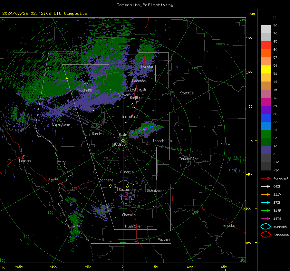Click the white plus marker west of Hanna
The width and height of the screenshot is (290, 271).
click(x=182, y=130)
